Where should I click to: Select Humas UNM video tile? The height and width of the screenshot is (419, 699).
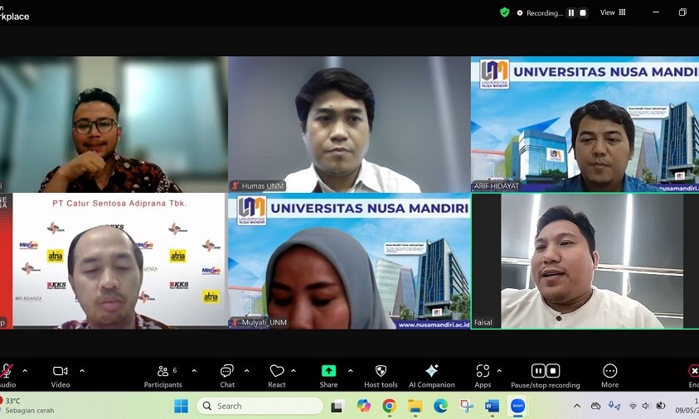tap(350, 124)
